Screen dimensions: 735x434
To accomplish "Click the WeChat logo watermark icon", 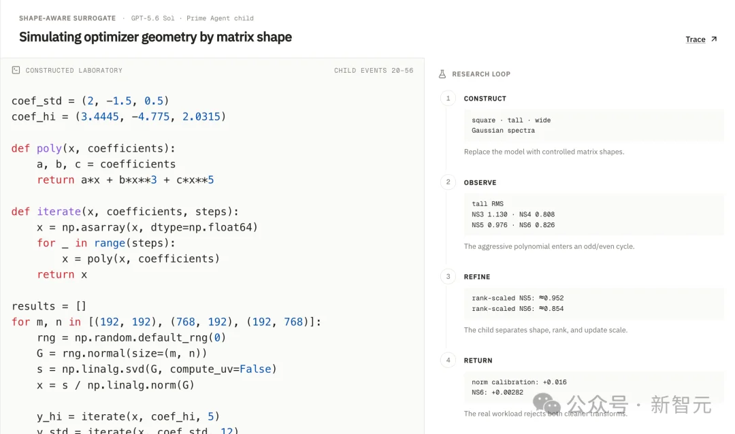I will click(x=546, y=403).
